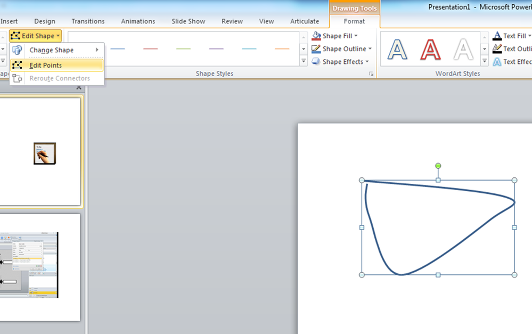Open the Articulate ribbon tab
Screen dimensions: 532x334
tap(305, 21)
